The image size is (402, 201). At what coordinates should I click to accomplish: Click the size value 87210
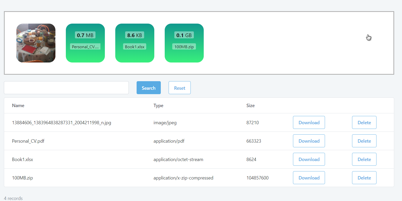point(253,123)
